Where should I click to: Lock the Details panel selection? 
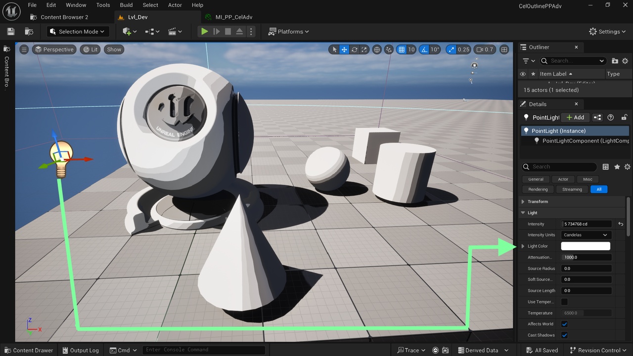pos(624,117)
